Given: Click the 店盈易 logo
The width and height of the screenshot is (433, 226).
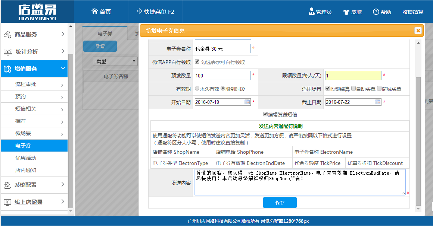Looking at the screenshot, I should (x=37, y=12).
